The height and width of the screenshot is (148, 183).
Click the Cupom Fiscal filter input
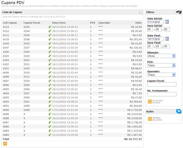click(x=162, y=84)
